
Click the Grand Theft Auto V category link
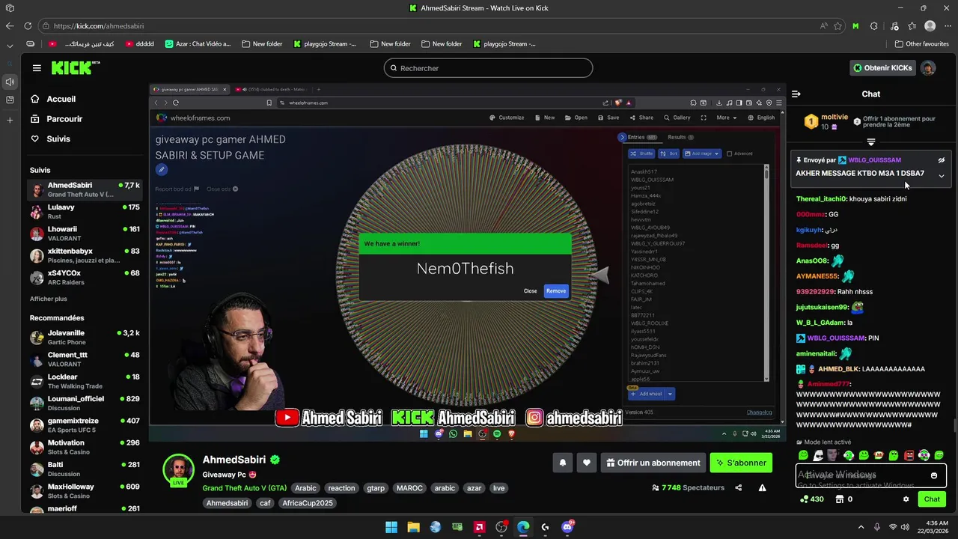pos(244,488)
